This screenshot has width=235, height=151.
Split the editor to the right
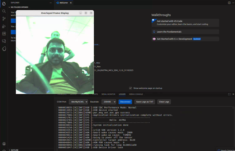click(x=229, y=3)
